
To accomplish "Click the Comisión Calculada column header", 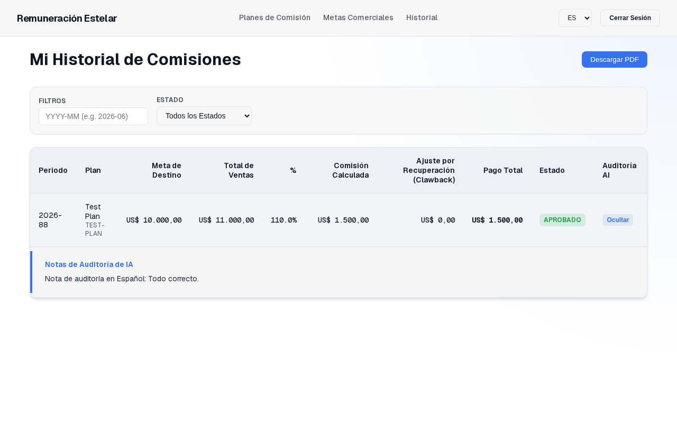I will [350, 170].
